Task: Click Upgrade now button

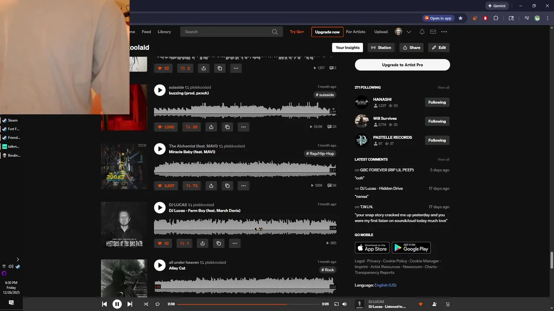Action: click(x=327, y=32)
